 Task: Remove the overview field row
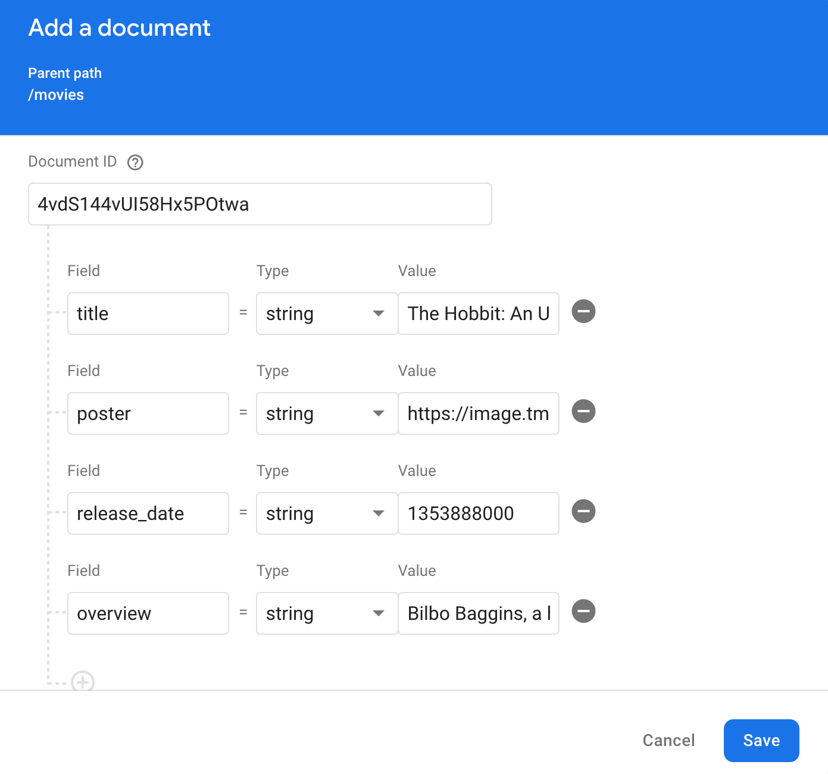coord(583,611)
